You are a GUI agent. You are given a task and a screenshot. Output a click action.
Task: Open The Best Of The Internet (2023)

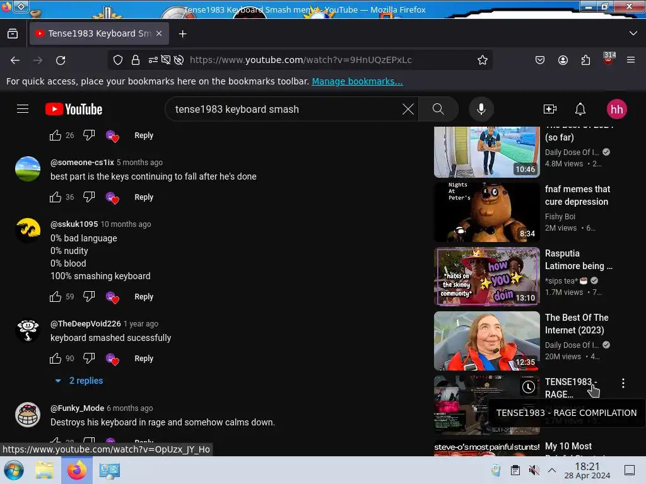(x=577, y=324)
